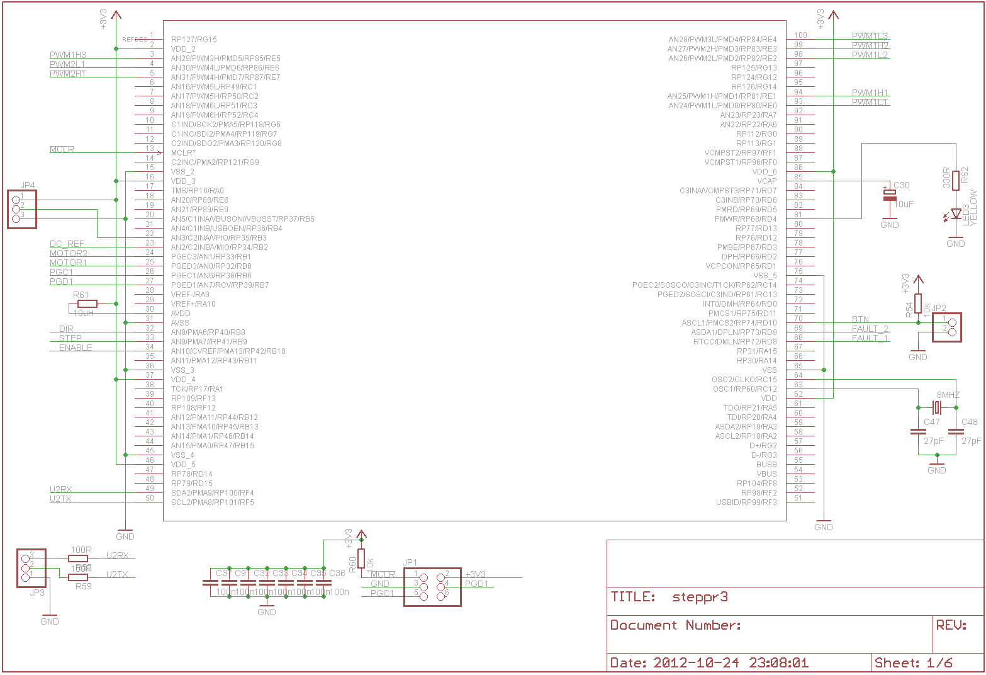The width and height of the screenshot is (986, 675).
Task: Click the C37 decoupling capacitor
Action: [x=210, y=582]
